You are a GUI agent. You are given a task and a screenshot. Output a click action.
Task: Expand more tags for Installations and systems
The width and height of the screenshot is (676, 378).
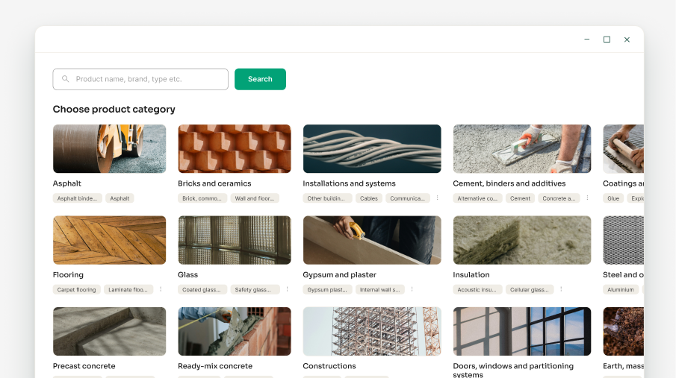pos(437,198)
